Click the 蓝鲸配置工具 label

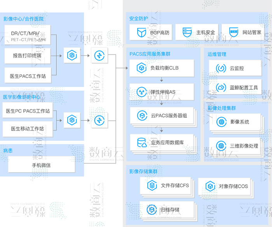(244, 87)
